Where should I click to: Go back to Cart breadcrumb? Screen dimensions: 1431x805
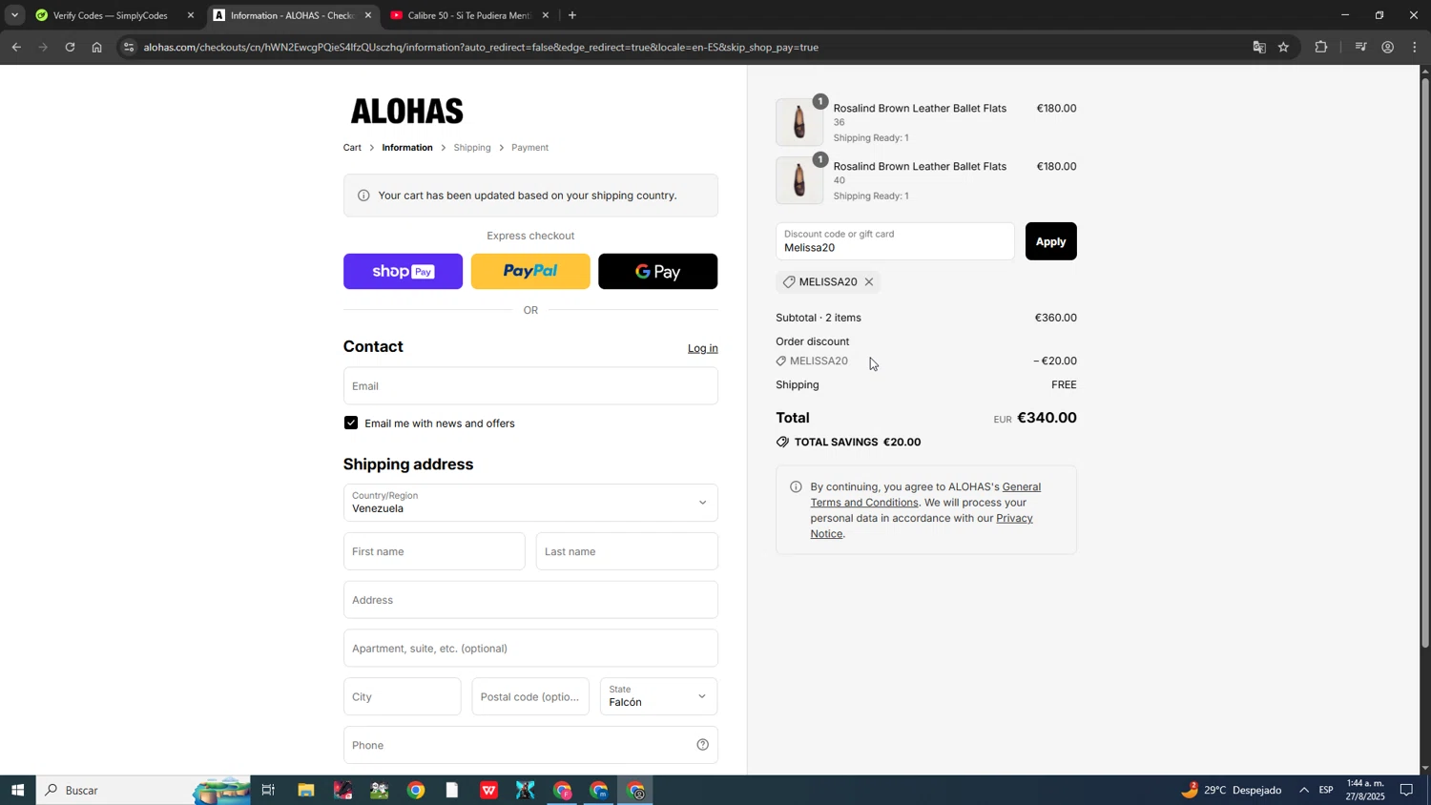pyautogui.click(x=352, y=148)
